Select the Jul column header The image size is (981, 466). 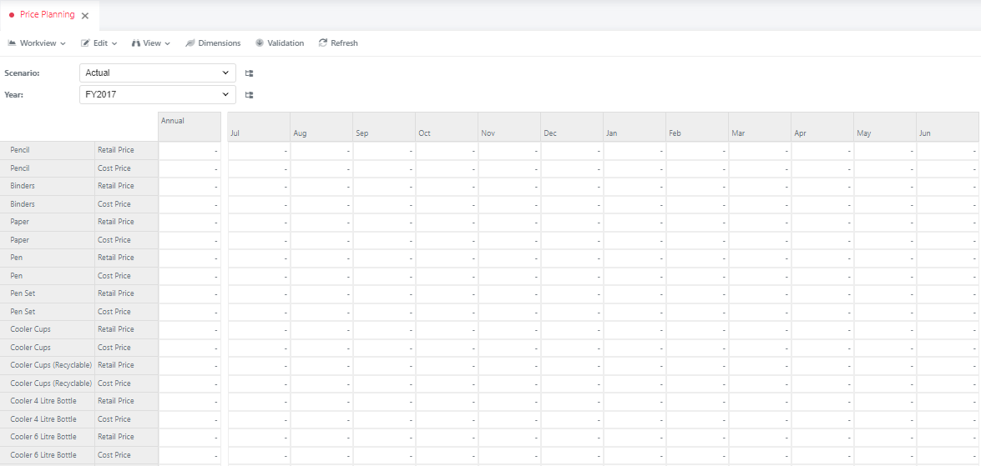(x=259, y=127)
